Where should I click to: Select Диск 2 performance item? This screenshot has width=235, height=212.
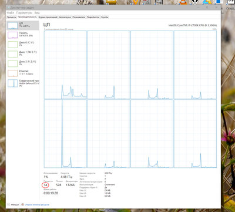23,63
